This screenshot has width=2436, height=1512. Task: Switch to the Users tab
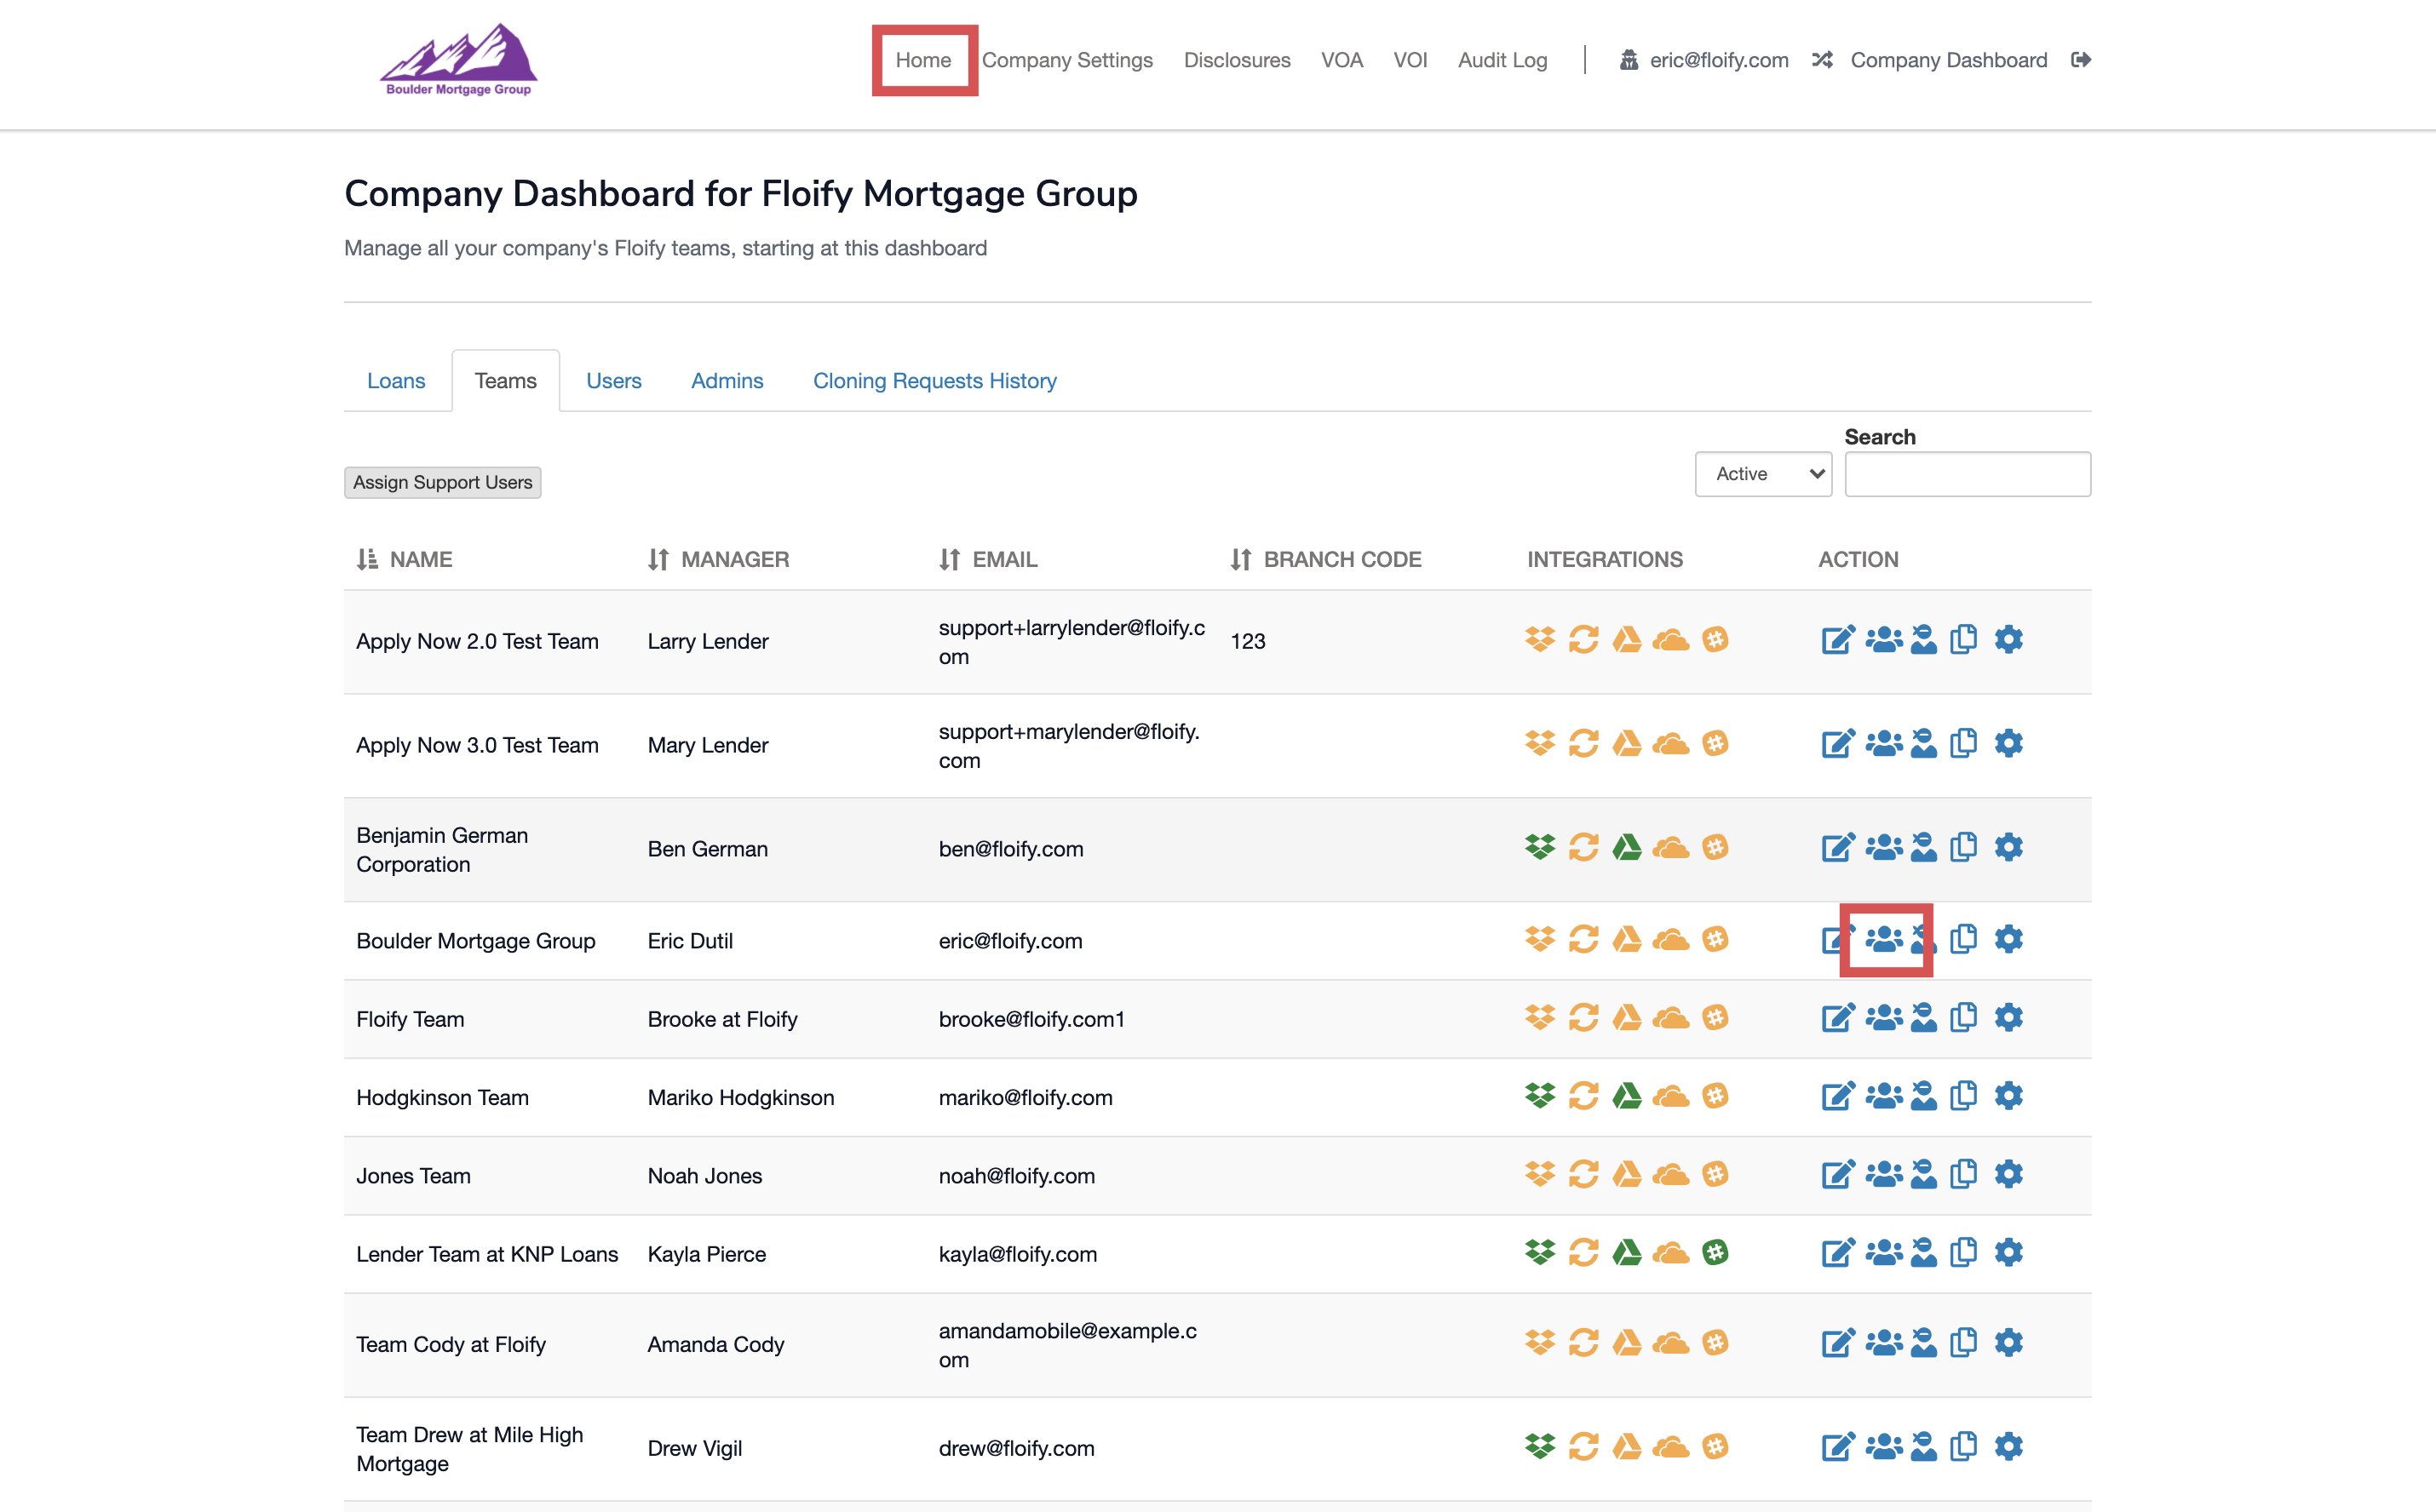point(613,381)
